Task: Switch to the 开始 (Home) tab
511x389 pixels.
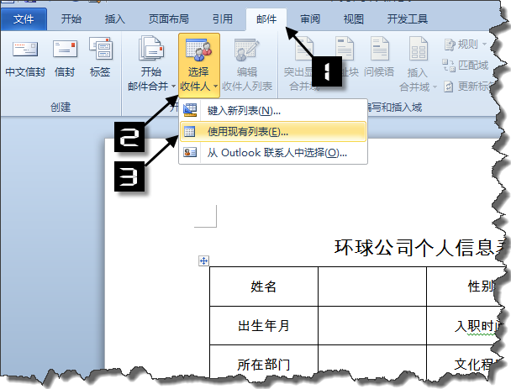Action: click(71, 18)
